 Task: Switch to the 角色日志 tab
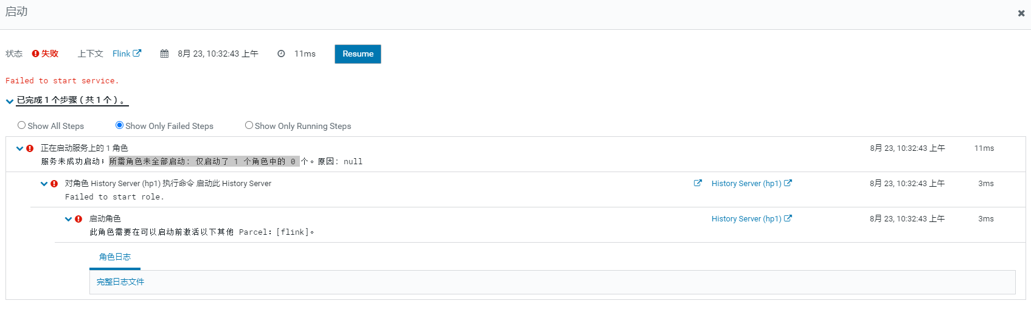click(x=115, y=257)
